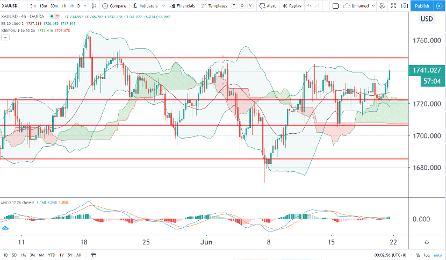Viewport: 446px width, 260px height.
Task: Expand the Indicators favorites dropdown arrow
Action: click(x=163, y=6)
